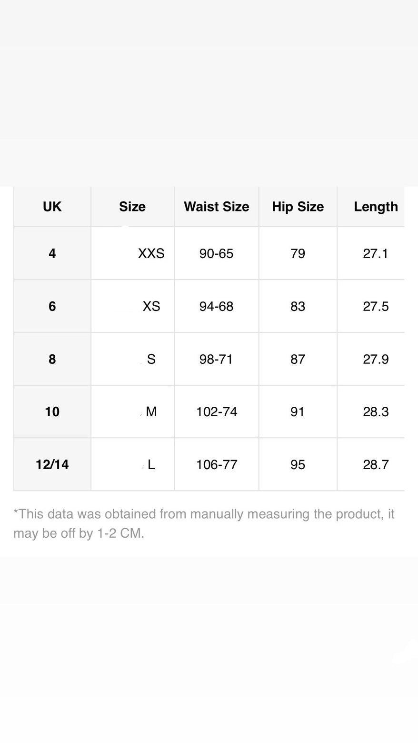Viewport: 418px width, 743px height.
Task: Click hip size value 83
Action: pos(298,306)
